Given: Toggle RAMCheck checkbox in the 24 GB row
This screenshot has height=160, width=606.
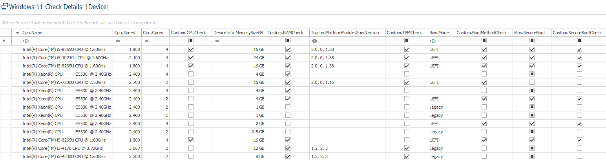Looking at the screenshot, I should click(x=288, y=58).
